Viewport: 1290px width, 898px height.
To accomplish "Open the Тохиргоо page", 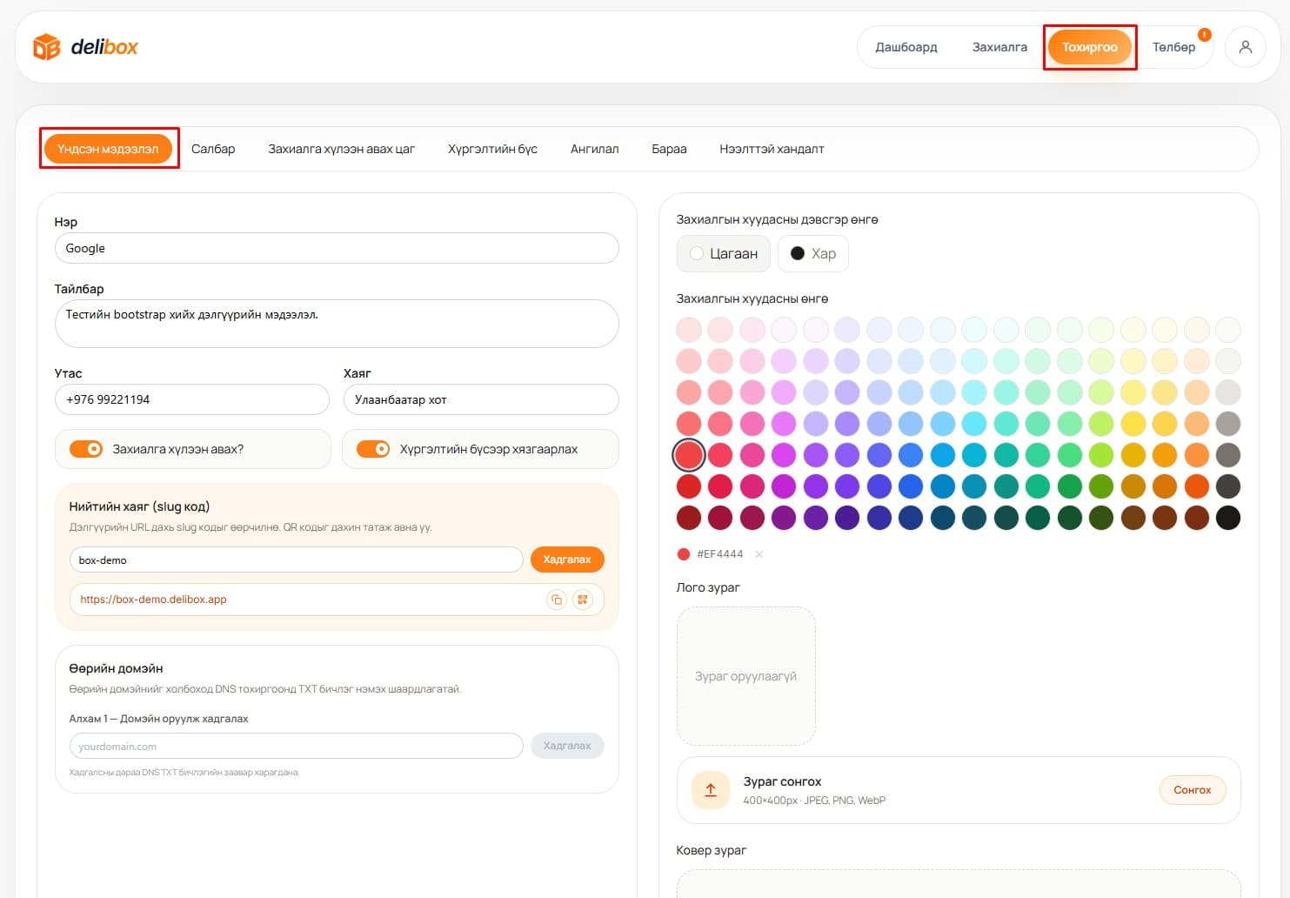I will (x=1090, y=47).
